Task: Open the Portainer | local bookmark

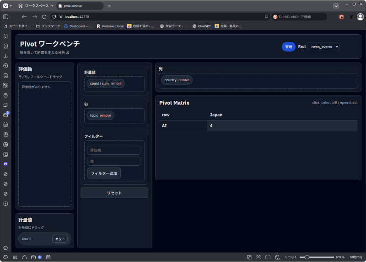Action: pyautogui.click(x=110, y=26)
